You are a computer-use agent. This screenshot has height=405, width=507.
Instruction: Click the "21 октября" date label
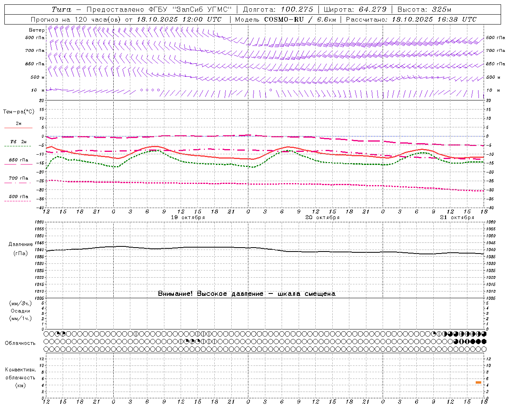[457, 218]
